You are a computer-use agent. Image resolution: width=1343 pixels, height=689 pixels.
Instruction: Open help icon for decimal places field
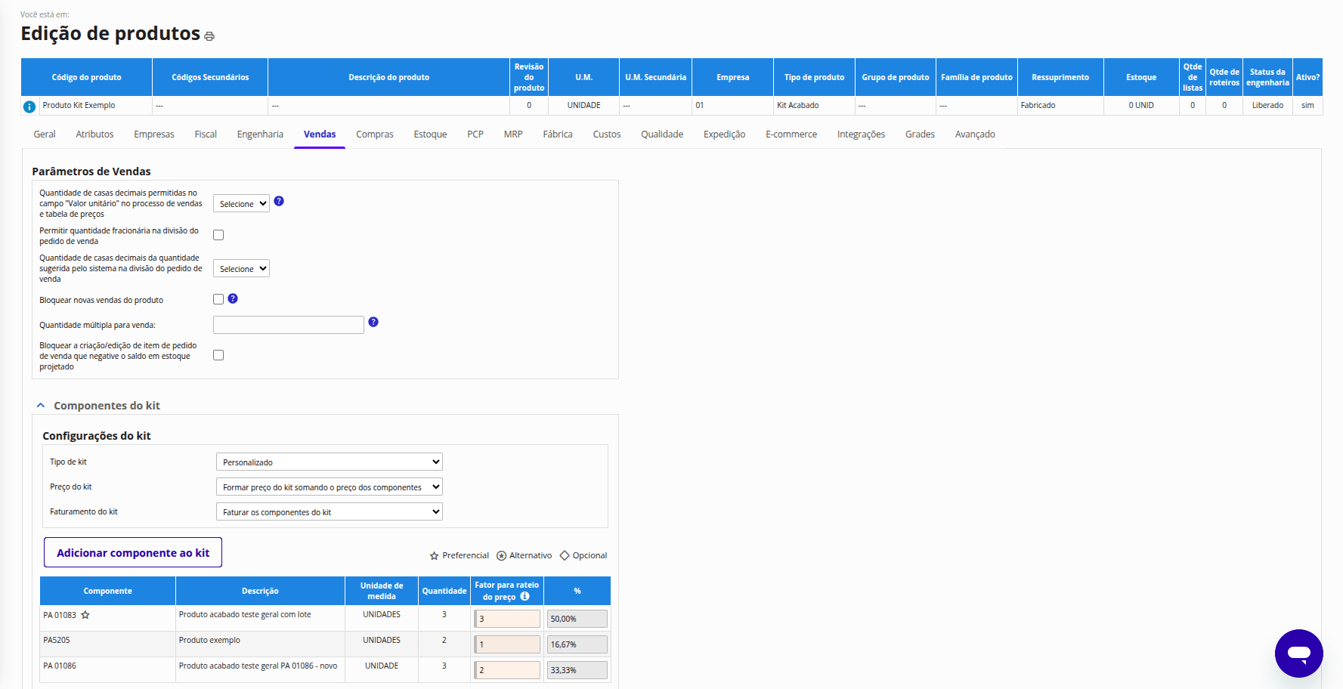[x=279, y=201]
